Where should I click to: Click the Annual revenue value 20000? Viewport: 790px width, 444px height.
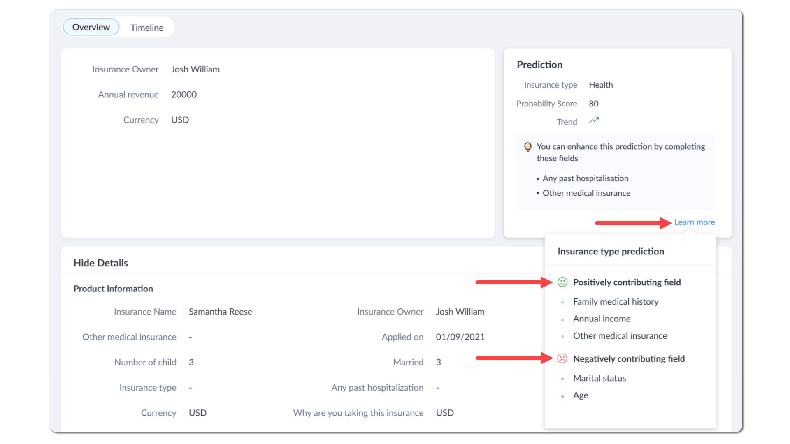(184, 95)
